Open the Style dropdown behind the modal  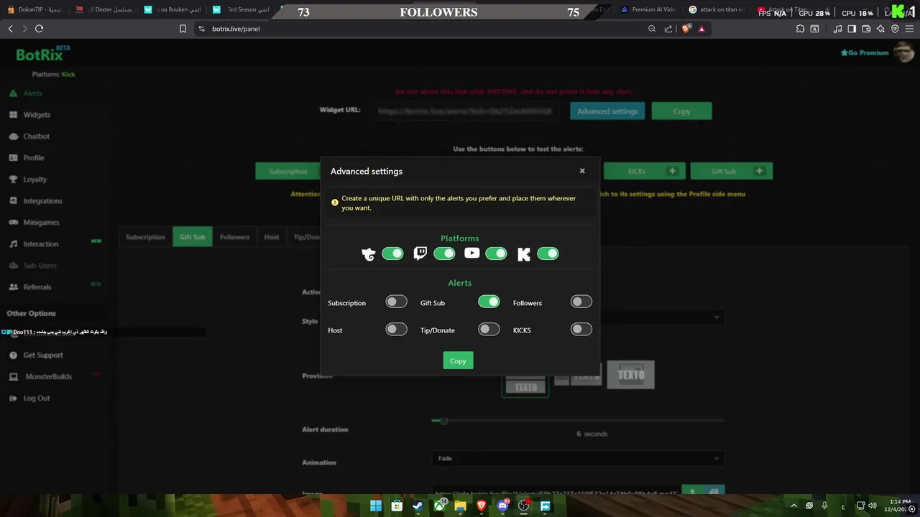(661, 317)
